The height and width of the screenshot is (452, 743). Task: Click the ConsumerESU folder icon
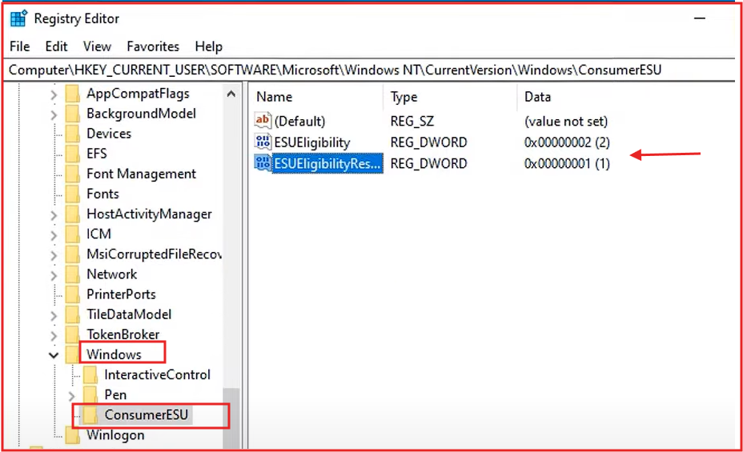tap(90, 415)
